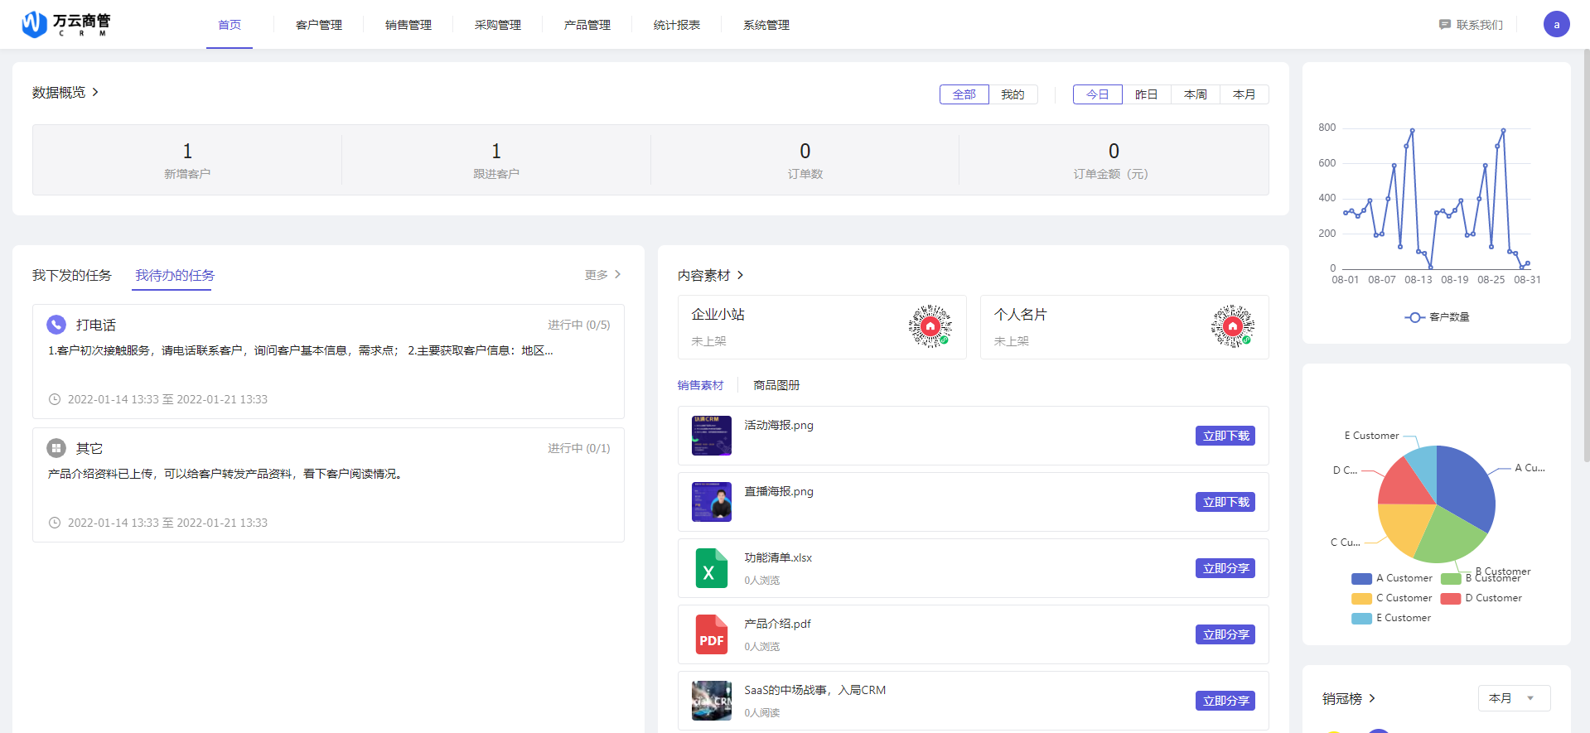
Task: Toggle B Customer legend swatch
Action: tap(1451, 579)
